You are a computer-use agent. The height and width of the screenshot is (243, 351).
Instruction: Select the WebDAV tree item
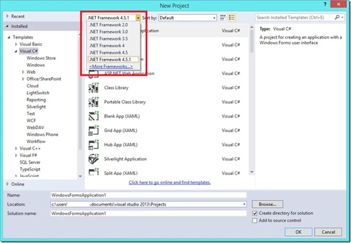35,128
